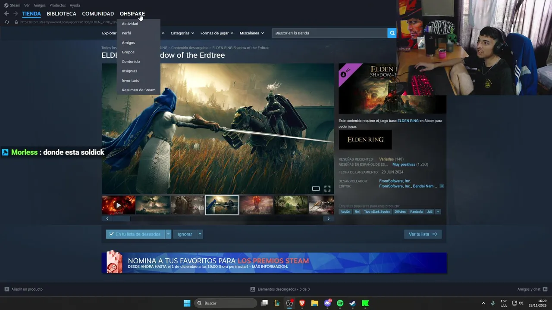Switch to Steam via its taskbar icon
Viewport: 552px width, 310px height.
[352, 303]
